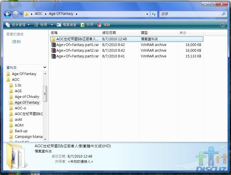Click the search magnifier icon
The image size is (231, 175).
(x=224, y=14)
